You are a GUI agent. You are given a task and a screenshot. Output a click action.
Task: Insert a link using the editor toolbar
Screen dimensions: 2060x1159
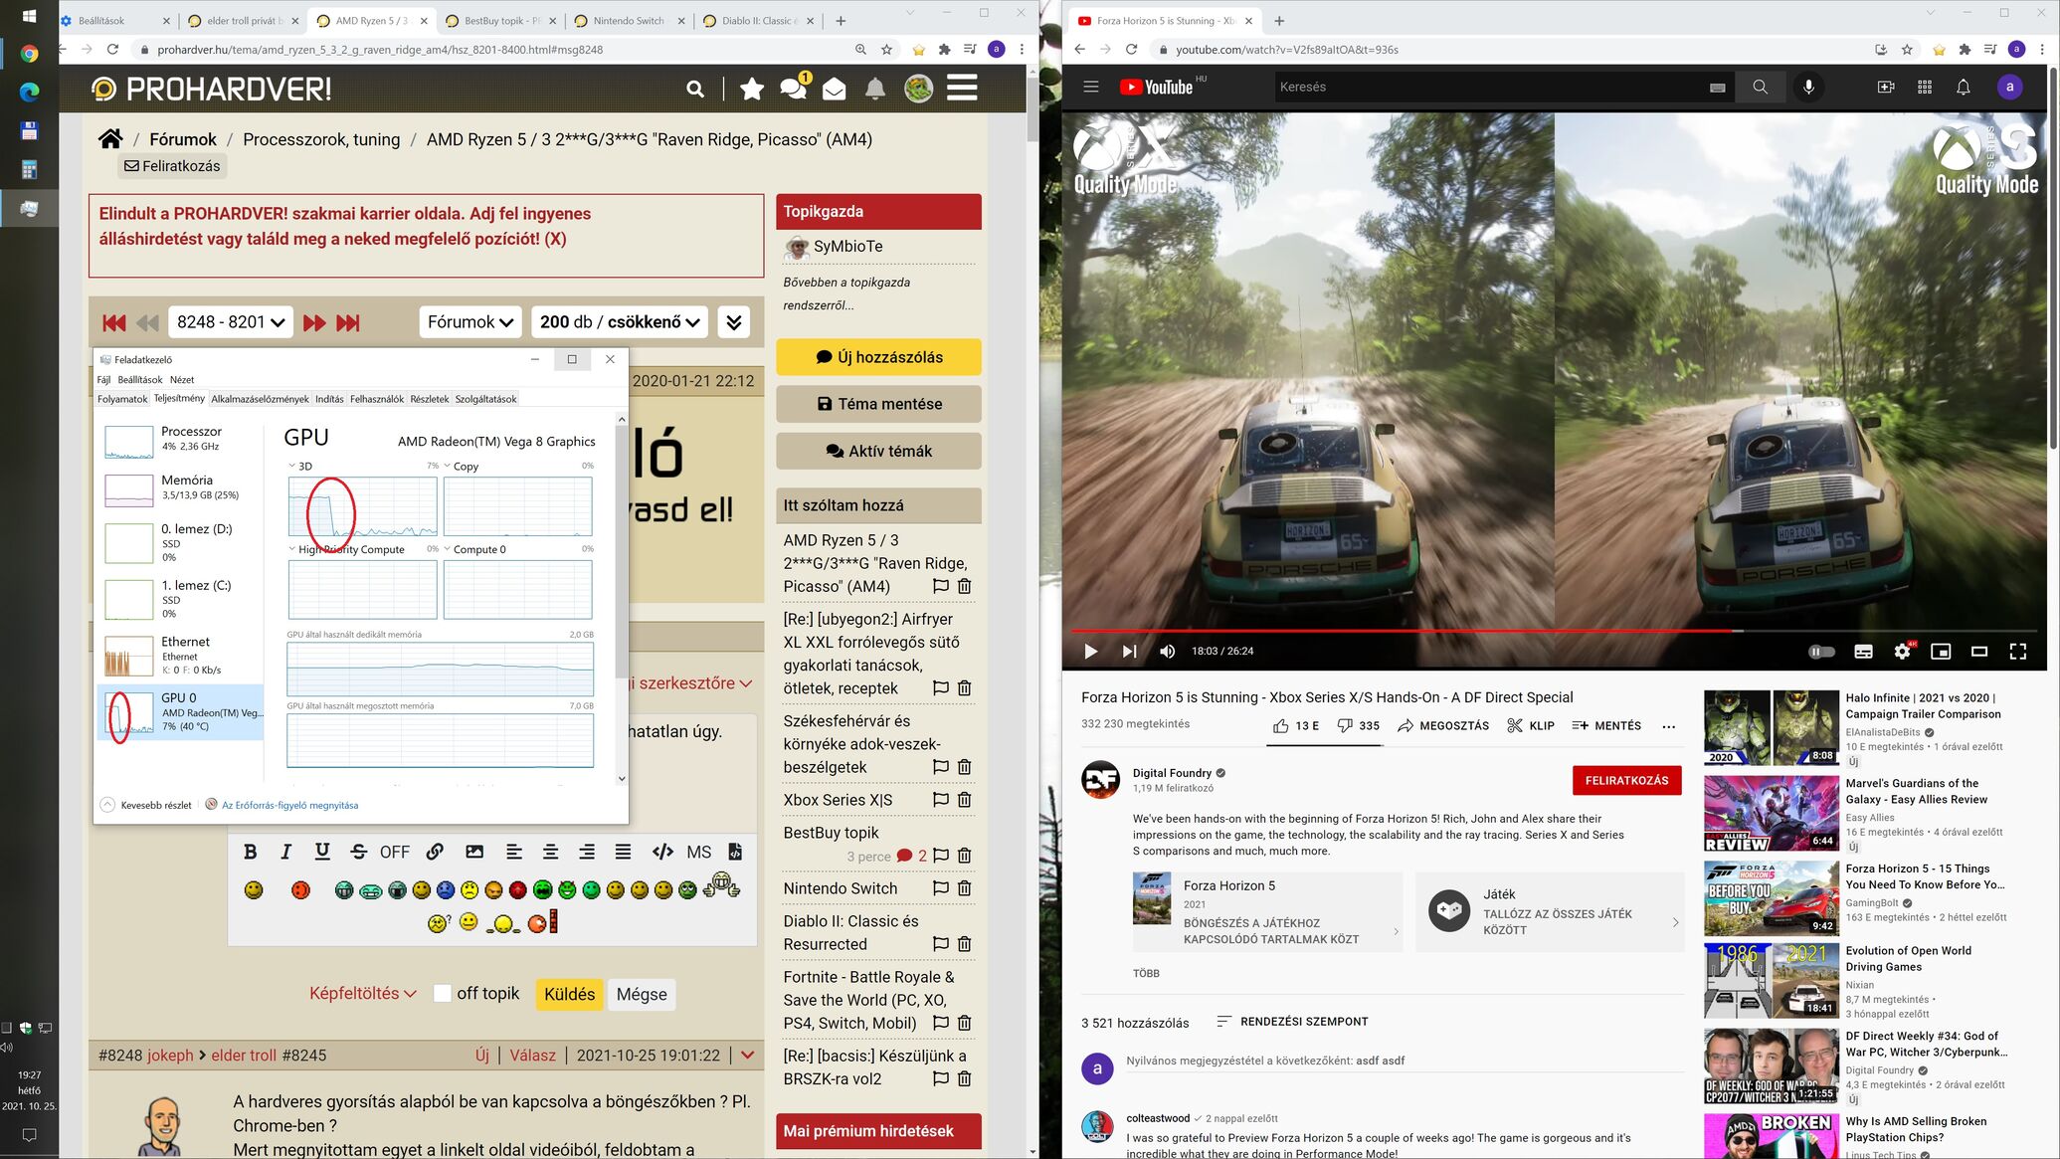tap(435, 852)
